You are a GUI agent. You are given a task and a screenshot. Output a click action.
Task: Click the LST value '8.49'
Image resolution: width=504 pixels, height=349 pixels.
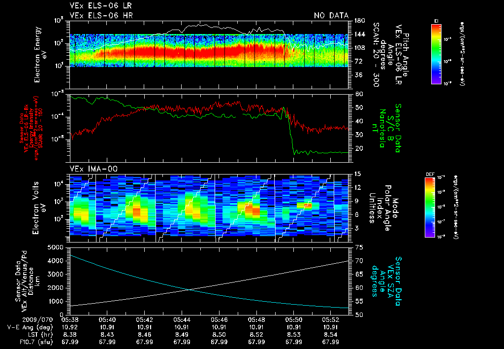(182, 335)
